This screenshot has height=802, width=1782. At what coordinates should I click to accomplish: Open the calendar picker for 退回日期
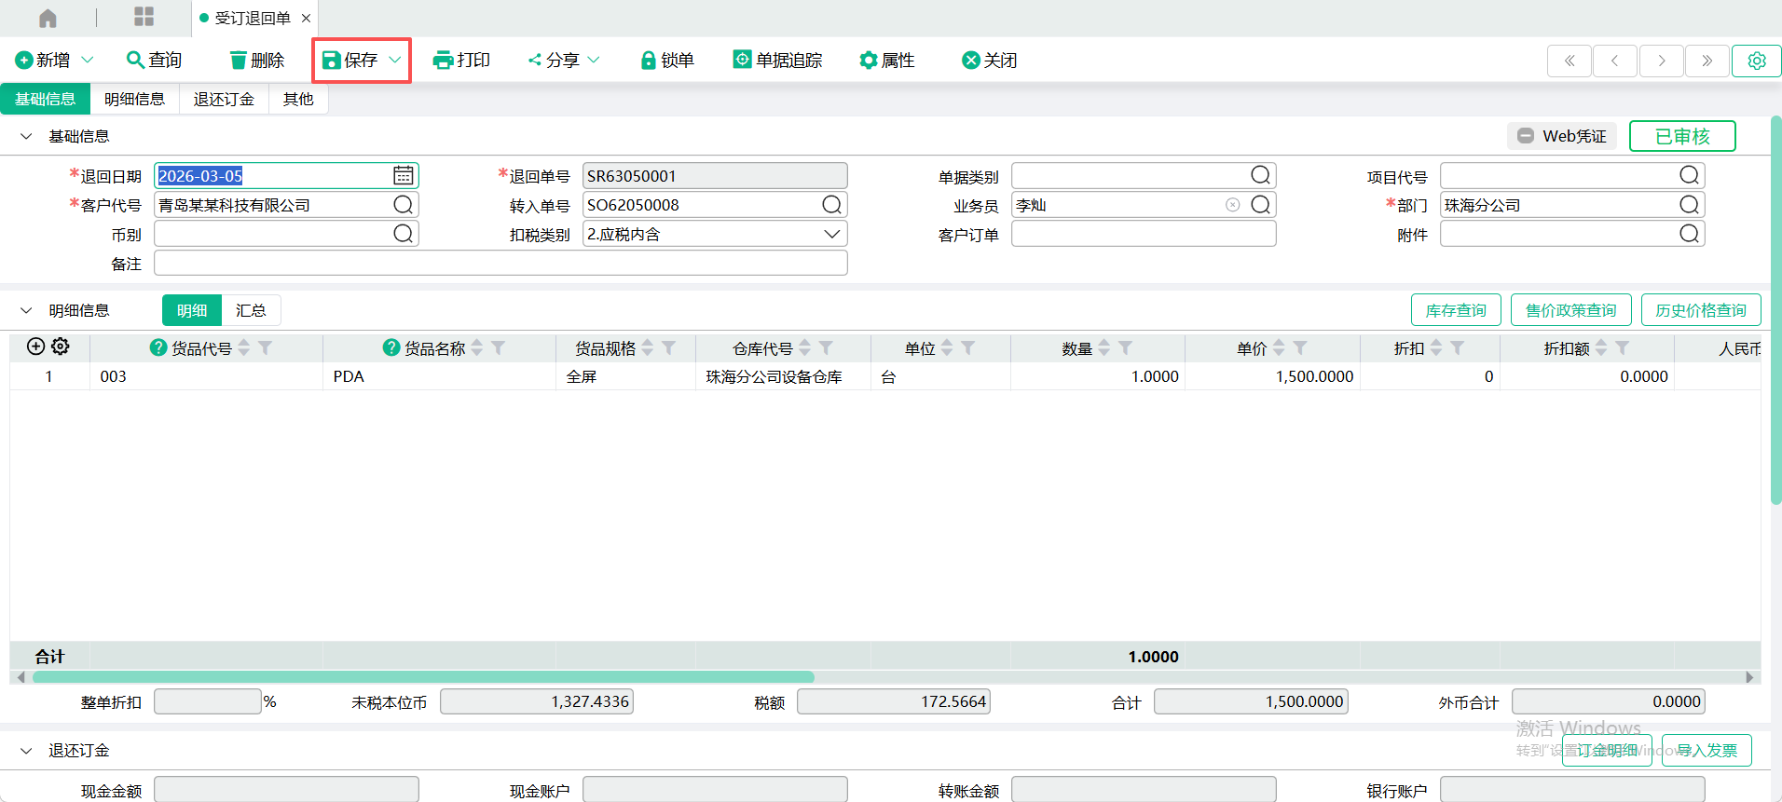pyautogui.click(x=403, y=176)
